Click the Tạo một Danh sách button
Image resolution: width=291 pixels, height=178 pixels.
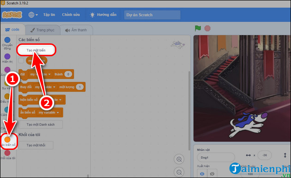click(41, 125)
